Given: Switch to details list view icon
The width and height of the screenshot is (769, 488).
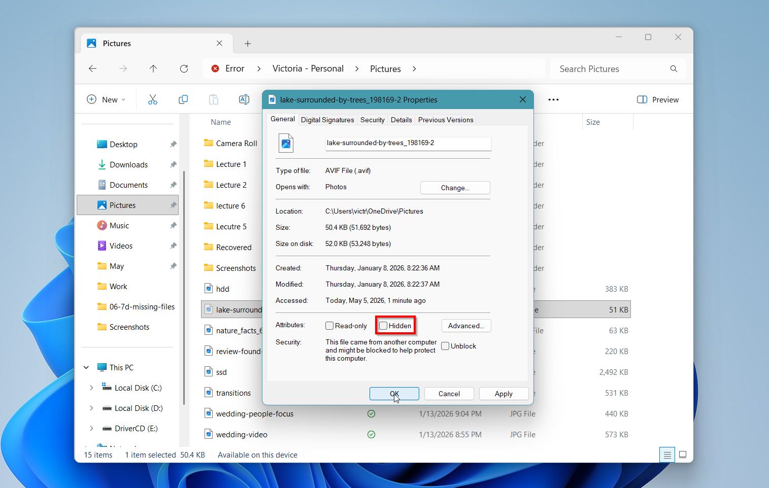Looking at the screenshot, I should (x=667, y=455).
